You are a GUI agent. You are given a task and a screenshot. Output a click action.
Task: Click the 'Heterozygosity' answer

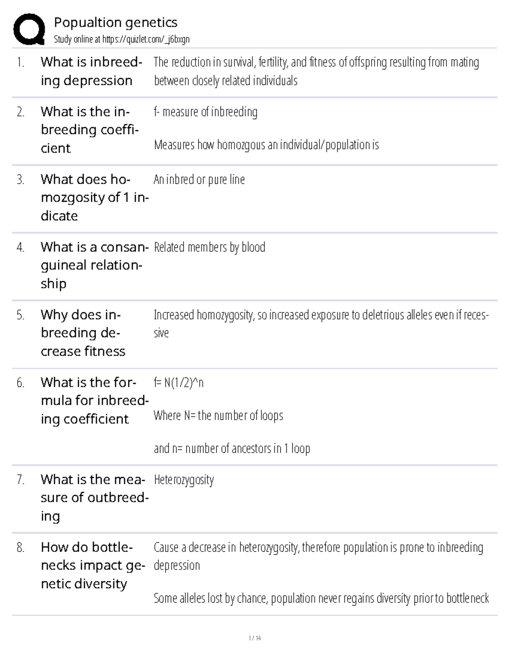click(184, 480)
